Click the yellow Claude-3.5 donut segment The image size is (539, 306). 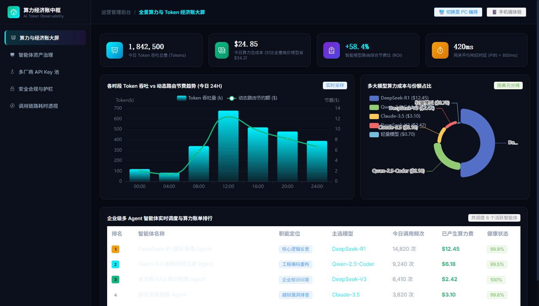[x=441, y=135]
